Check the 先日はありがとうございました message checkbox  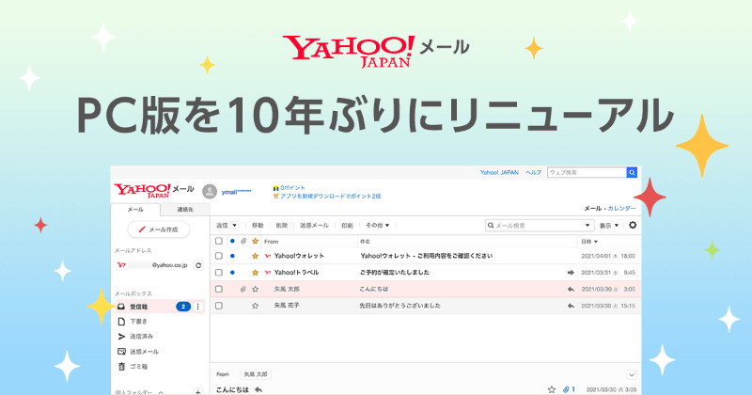point(219,306)
